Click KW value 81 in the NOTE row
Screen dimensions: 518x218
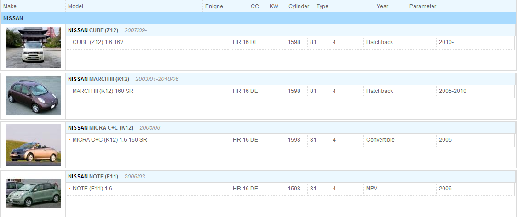313,188
